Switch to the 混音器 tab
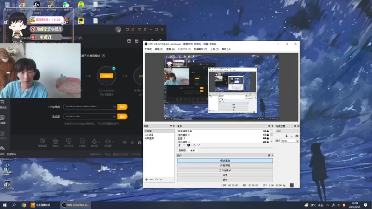This screenshot has width=372, height=209. 182,150
